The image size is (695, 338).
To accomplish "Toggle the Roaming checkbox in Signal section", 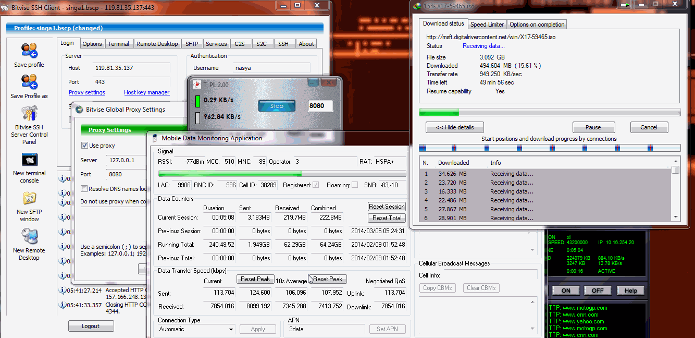I will [355, 185].
